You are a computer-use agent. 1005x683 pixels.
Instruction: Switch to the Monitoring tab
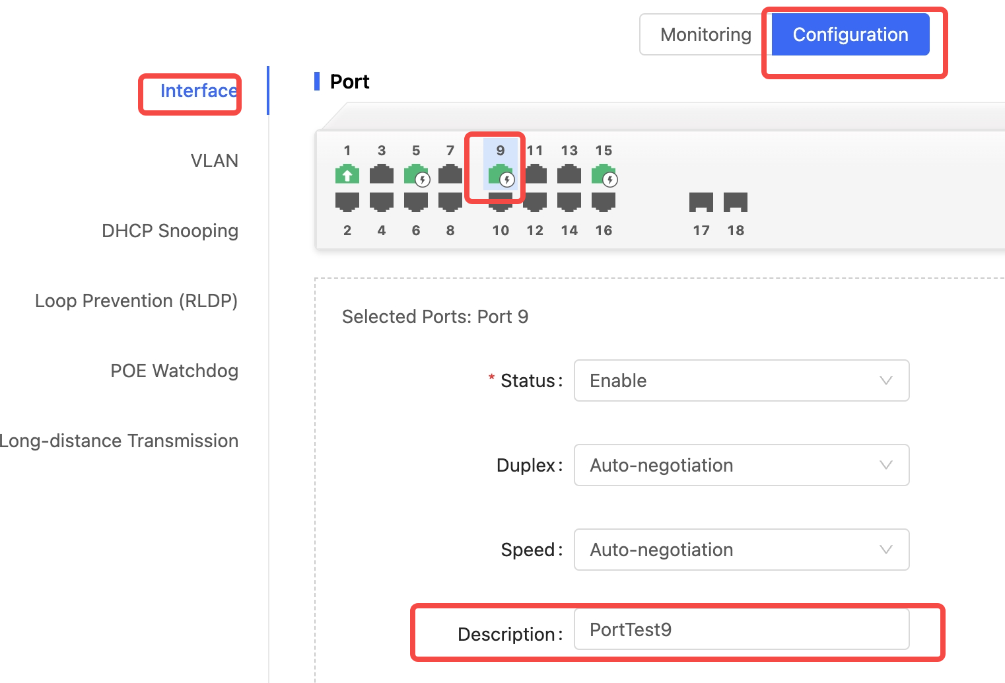click(x=706, y=34)
